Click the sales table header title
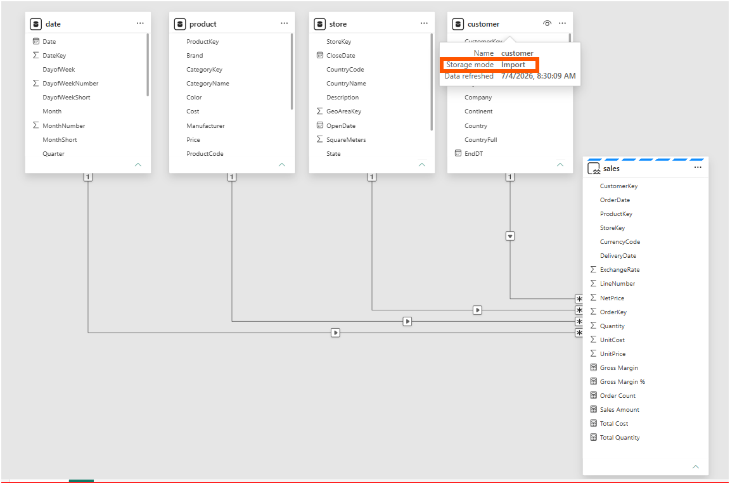This screenshot has width=730, height=484. tap(612, 169)
